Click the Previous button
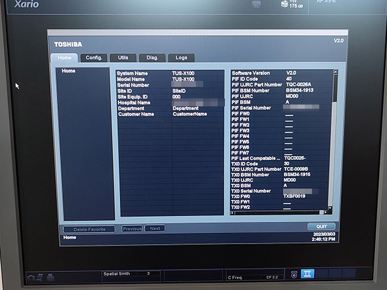Viewport: 387px width, 290px height. tap(132, 229)
